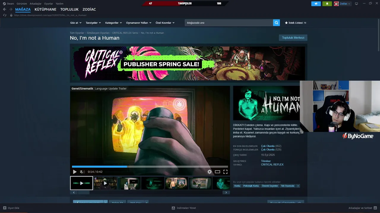This screenshot has width=380, height=213.
Task: Select the third media thumbnail
Action: (129, 183)
